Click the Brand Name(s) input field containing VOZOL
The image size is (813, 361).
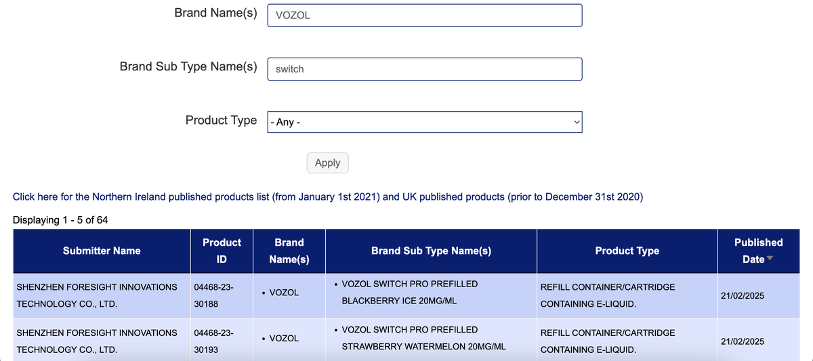[x=425, y=16]
